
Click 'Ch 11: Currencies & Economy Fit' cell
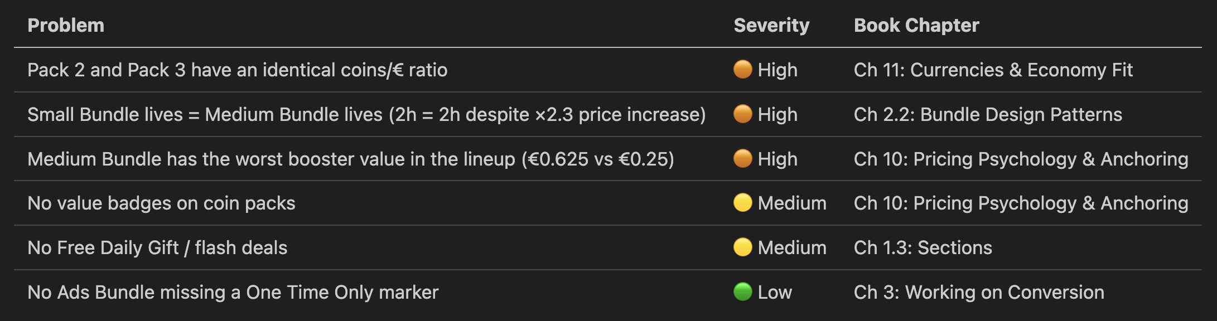coord(993,70)
